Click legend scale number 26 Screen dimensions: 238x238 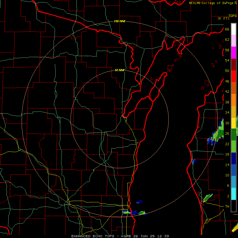tap(227, 134)
